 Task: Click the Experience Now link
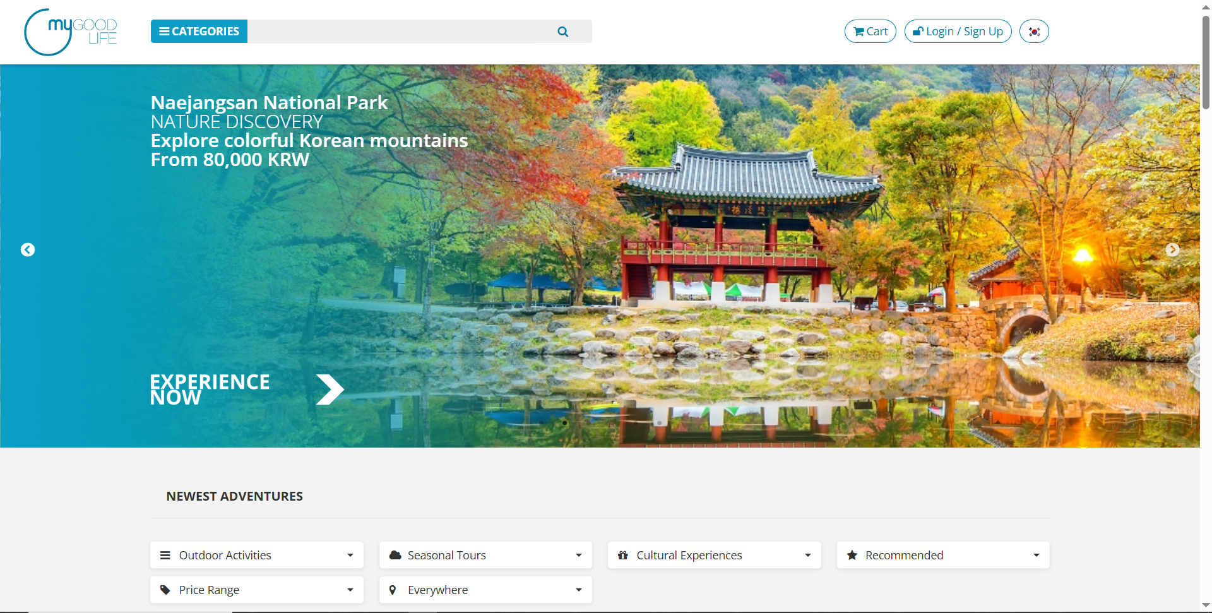tap(210, 390)
